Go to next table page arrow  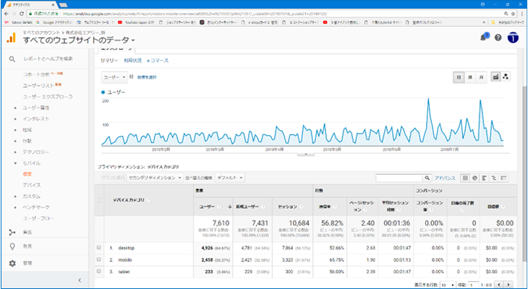508,284
